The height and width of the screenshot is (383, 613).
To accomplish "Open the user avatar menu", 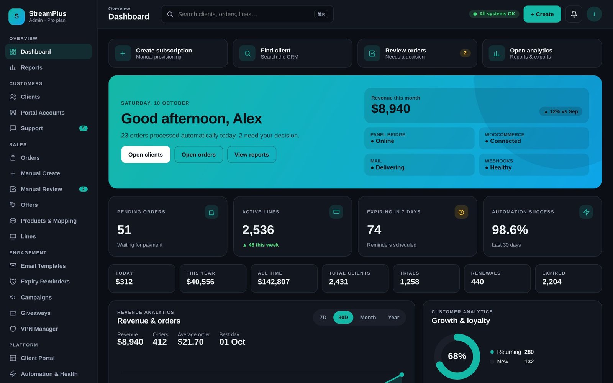I will (594, 14).
